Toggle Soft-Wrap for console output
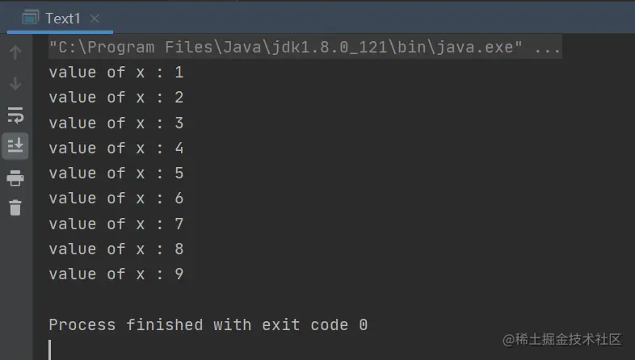The height and width of the screenshot is (360, 635). pyautogui.click(x=15, y=114)
